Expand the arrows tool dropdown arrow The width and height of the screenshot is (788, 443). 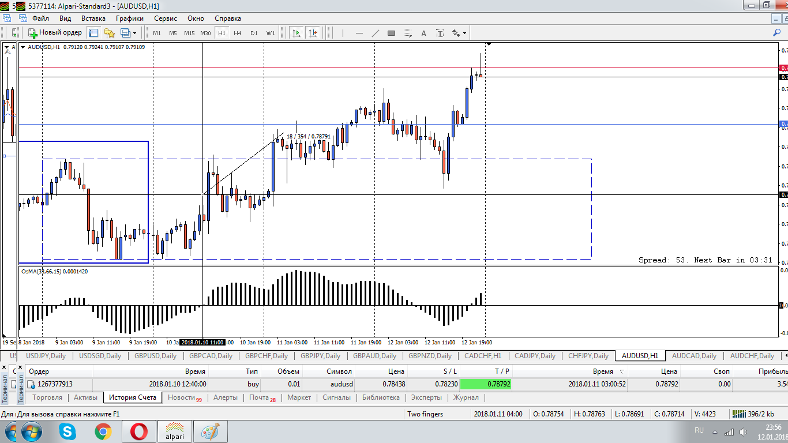464,33
